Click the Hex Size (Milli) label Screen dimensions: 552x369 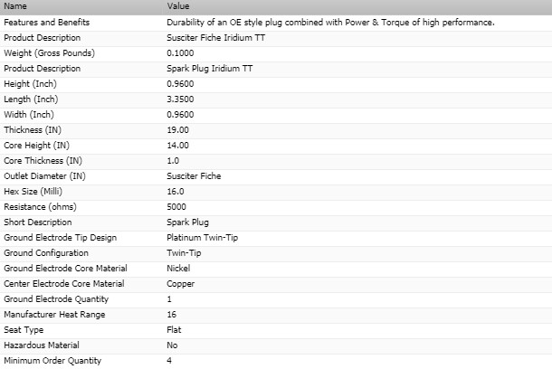[x=34, y=191]
